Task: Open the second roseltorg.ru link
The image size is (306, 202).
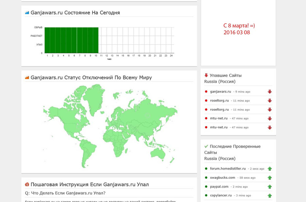Action: [219, 110]
